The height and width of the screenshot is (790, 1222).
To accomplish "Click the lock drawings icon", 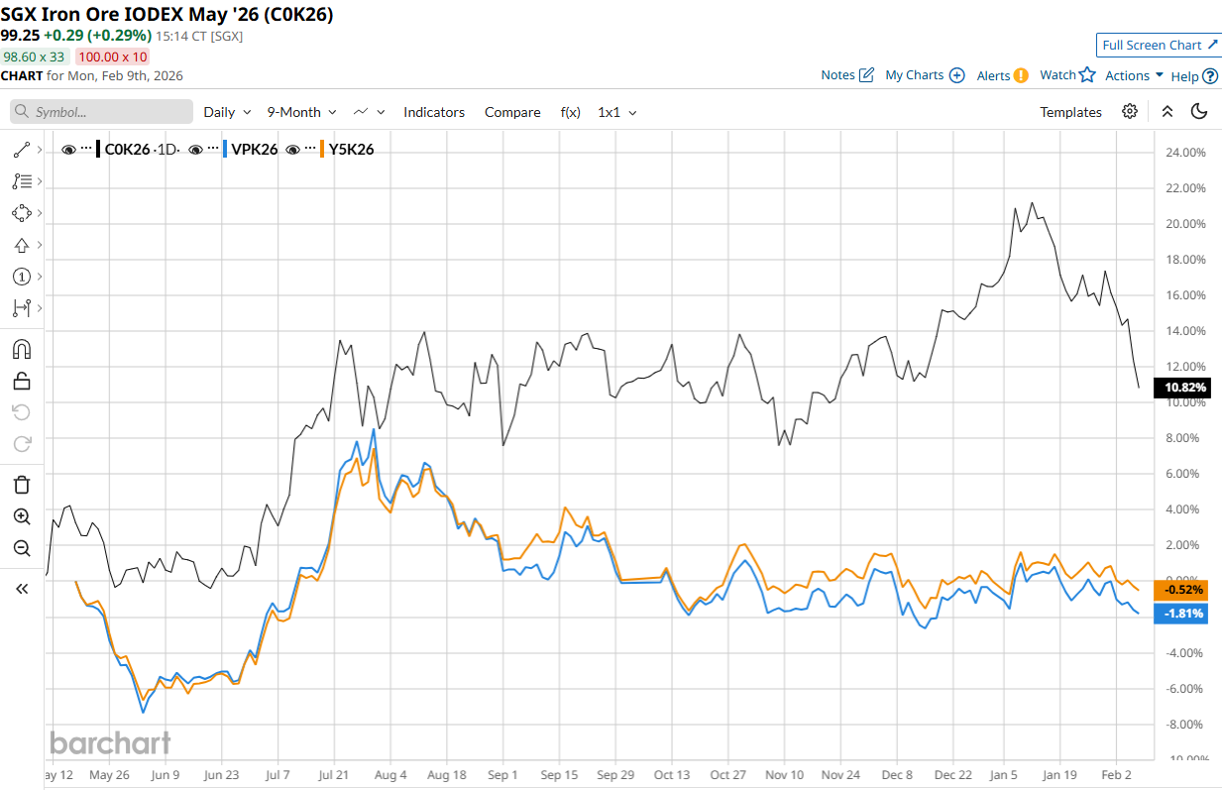I will (21, 381).
